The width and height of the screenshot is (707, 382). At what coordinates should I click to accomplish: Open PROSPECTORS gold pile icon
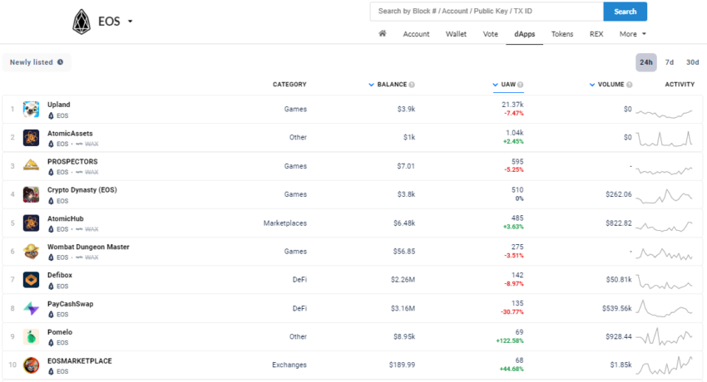coord(31,166)
